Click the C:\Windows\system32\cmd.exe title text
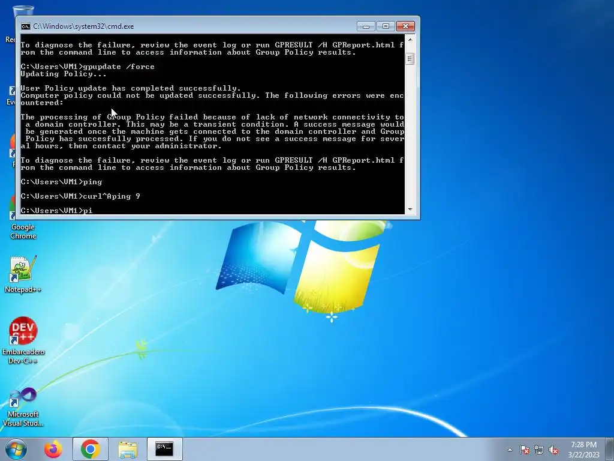This screenshot has width=614, height=461. click(x=83, y=26)
